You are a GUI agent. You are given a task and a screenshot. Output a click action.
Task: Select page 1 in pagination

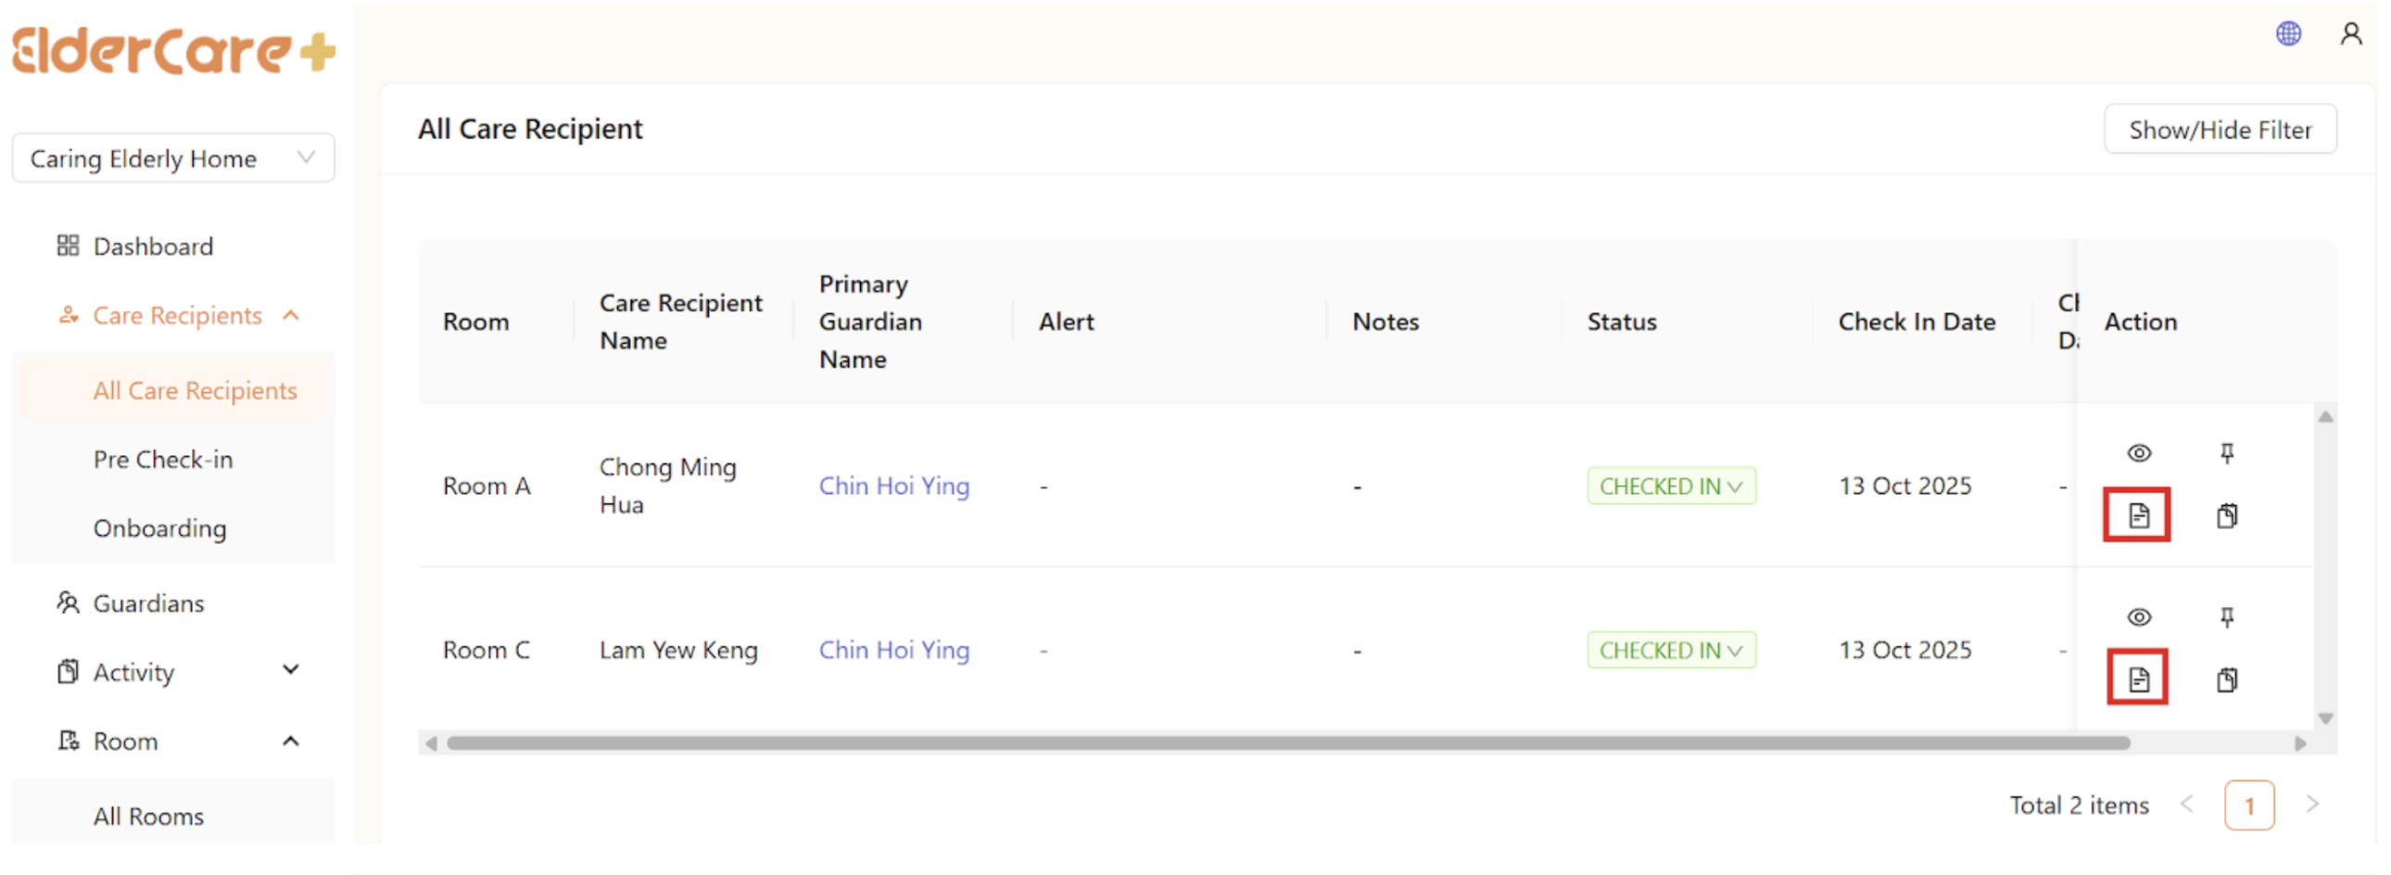pos(2248,805)
